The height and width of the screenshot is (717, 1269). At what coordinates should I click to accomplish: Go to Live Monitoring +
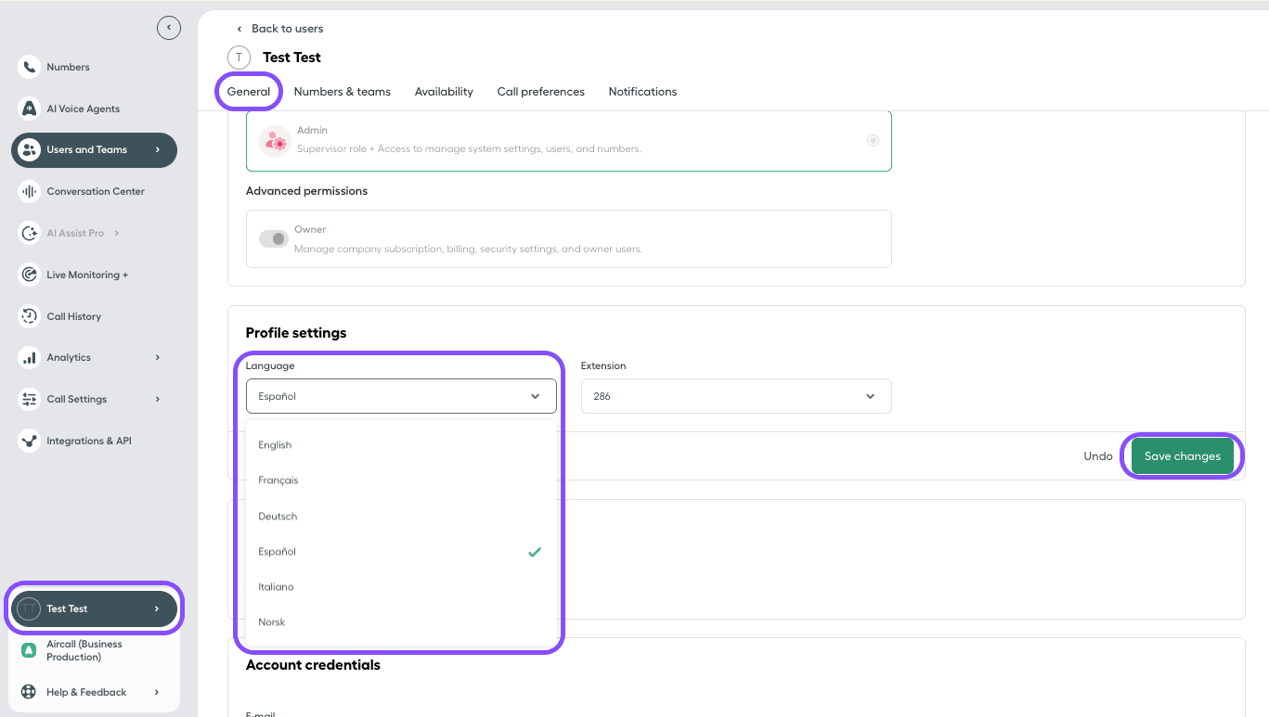tap(88, 274)
